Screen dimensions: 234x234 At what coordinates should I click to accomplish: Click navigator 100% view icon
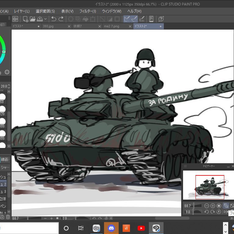click(219, 206)
